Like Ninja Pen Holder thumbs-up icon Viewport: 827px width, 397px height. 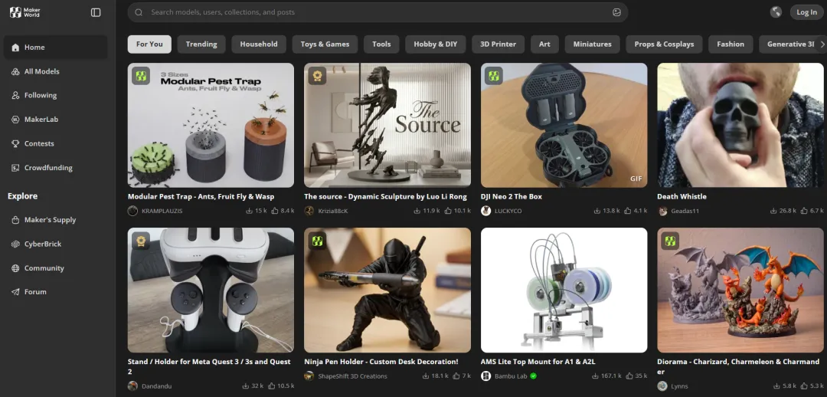456,376
